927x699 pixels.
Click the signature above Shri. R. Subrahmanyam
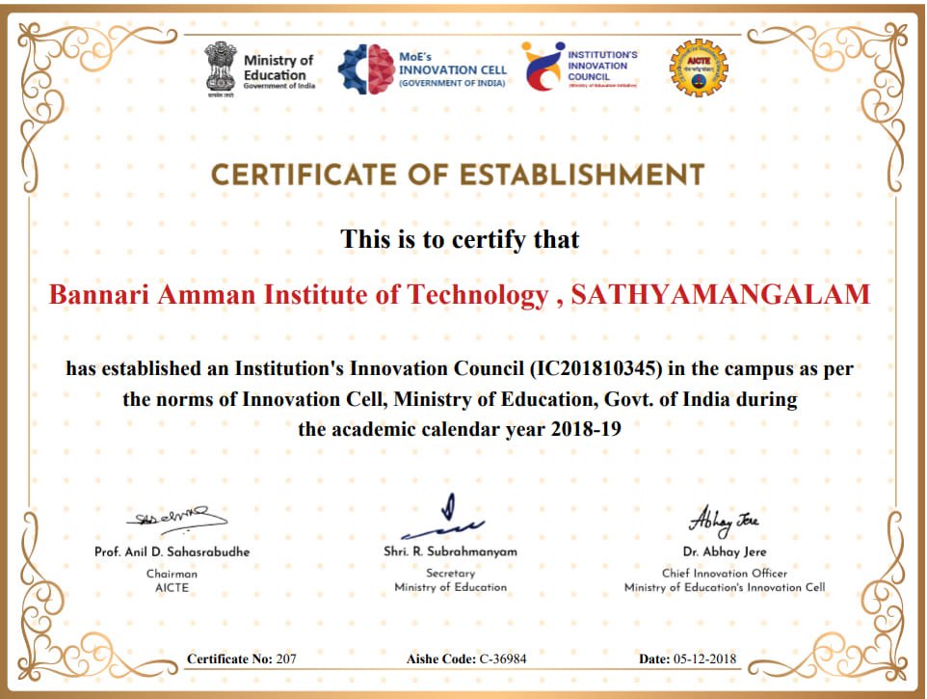(x=443, y=516)
